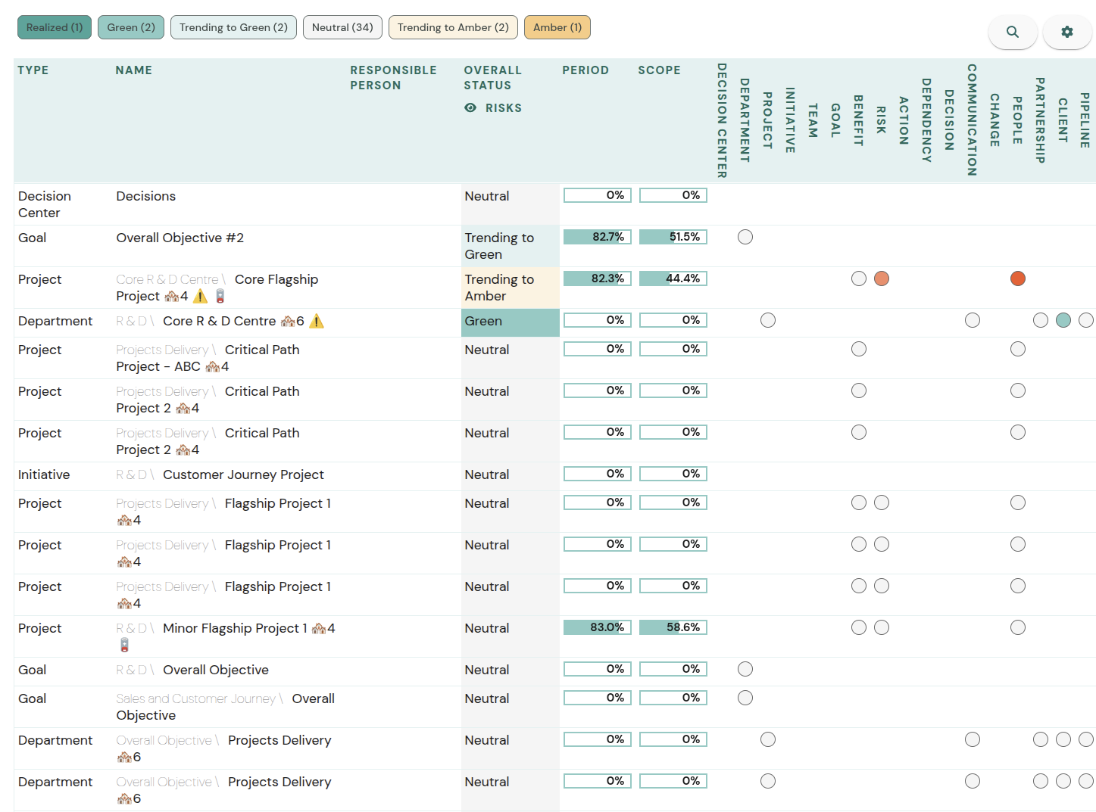Click the battery icon on Core Flagship Project
The width and height of the screenshot is (1096, 812).
pos(220,296)
